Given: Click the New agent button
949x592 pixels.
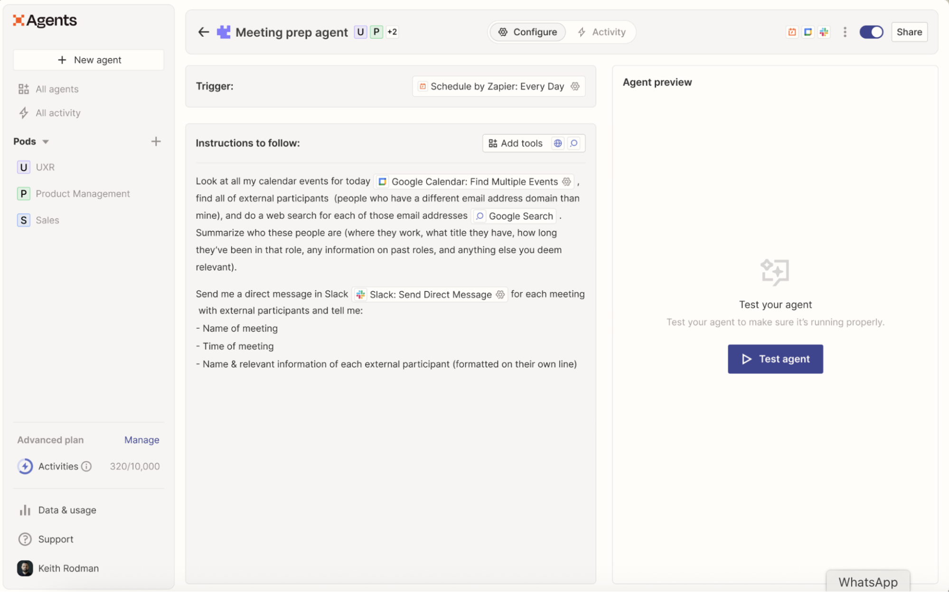Looking at the screenshot, I should 89,60.
